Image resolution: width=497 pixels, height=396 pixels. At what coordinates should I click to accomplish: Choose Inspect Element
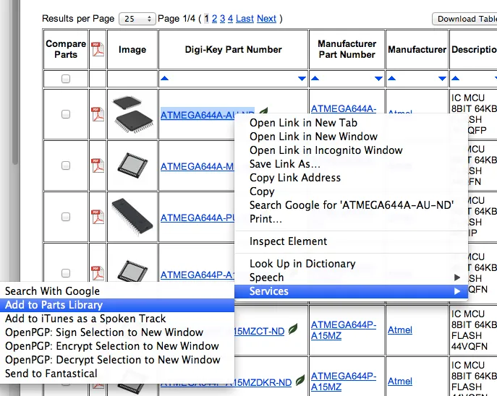click(351, 241)
